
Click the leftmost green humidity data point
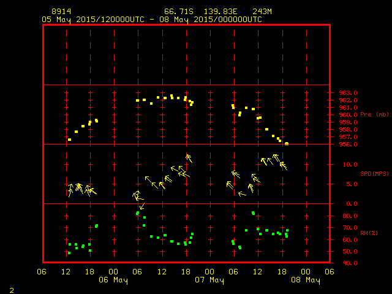coord(69,253)
